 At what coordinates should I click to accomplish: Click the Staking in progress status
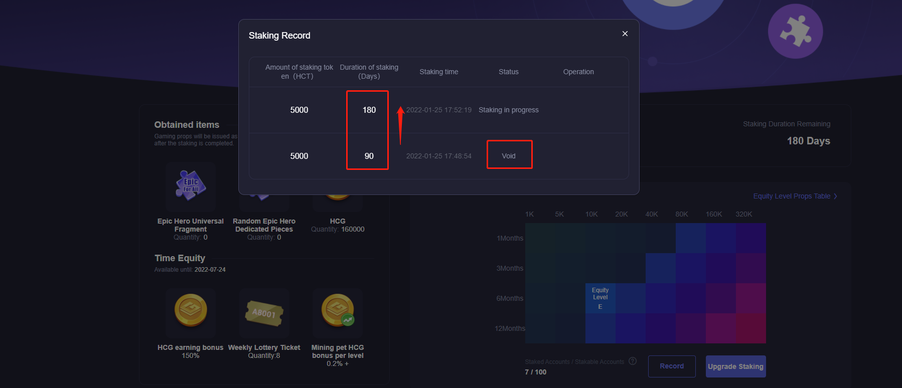[x=508, y=110]
